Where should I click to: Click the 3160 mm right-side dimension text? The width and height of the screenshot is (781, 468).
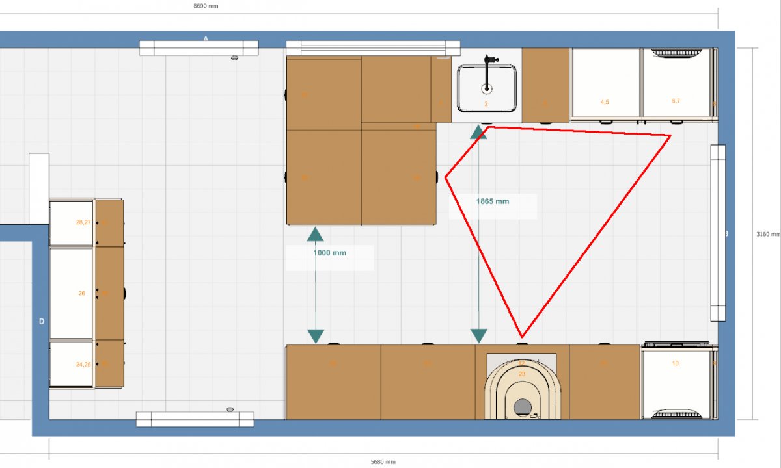click(x=767, y=234)
